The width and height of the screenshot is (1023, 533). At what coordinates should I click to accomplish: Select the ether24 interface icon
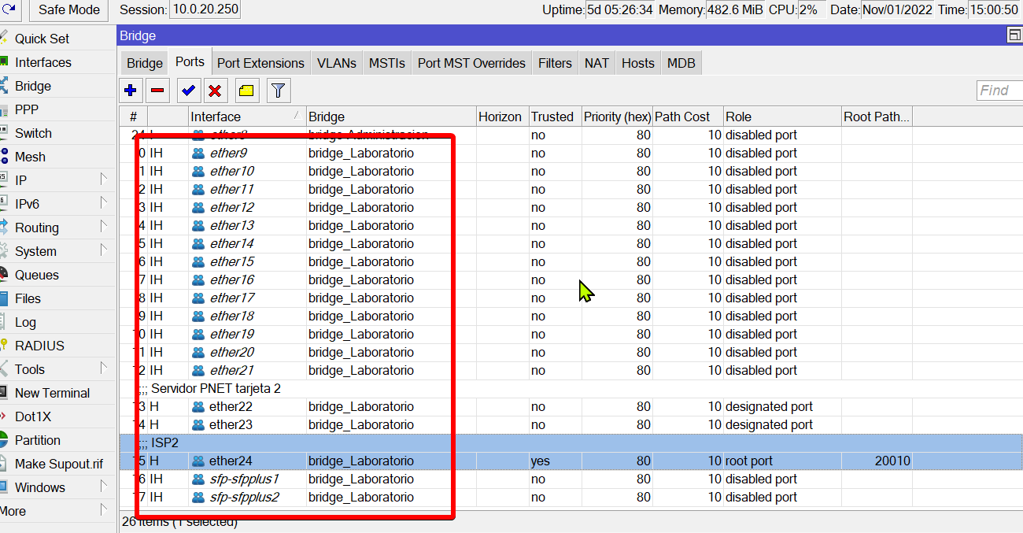(198, 461)
